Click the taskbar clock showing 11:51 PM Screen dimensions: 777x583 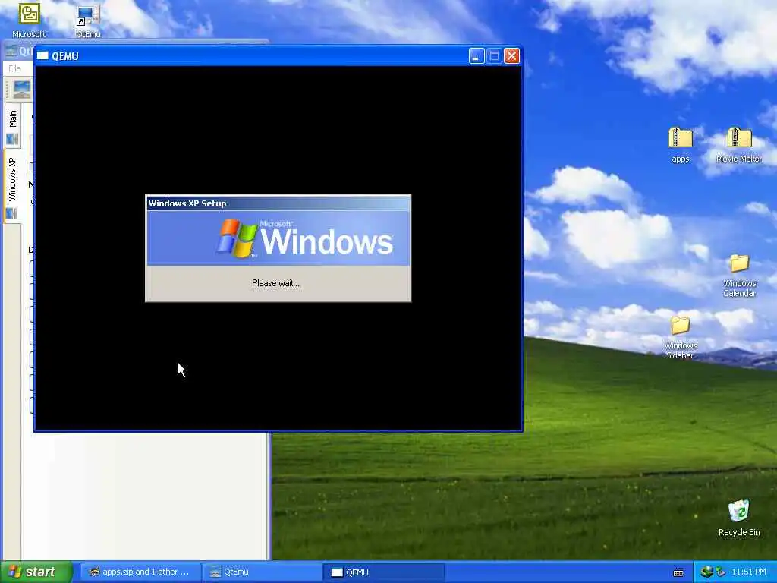(749, 572)
